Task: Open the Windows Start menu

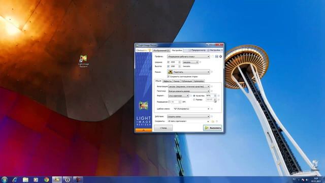Action: [5, 179]
